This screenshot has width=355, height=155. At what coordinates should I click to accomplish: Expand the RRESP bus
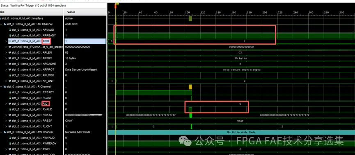pos(6,121)
